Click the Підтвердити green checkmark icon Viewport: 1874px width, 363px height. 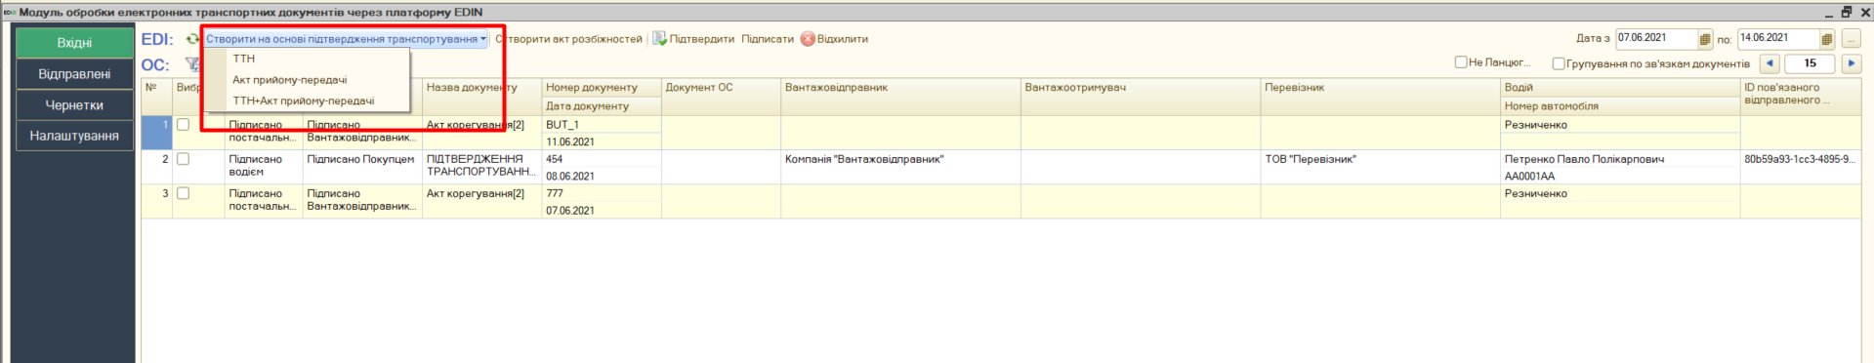coord(660,39)
